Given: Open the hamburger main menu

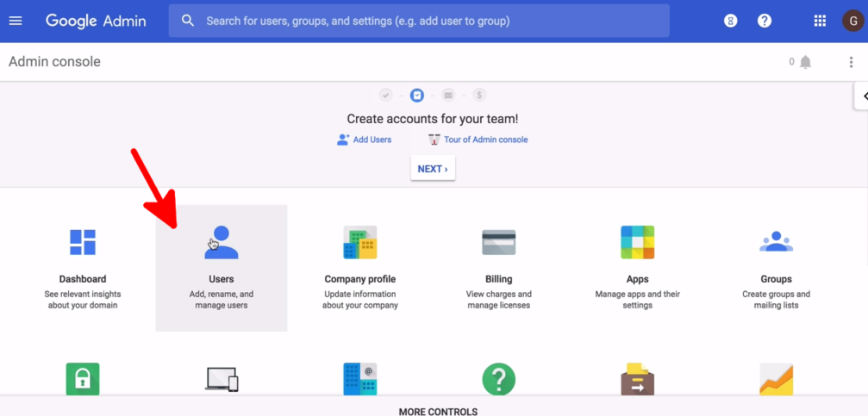Looking at the screenshot, I should 16,21.
